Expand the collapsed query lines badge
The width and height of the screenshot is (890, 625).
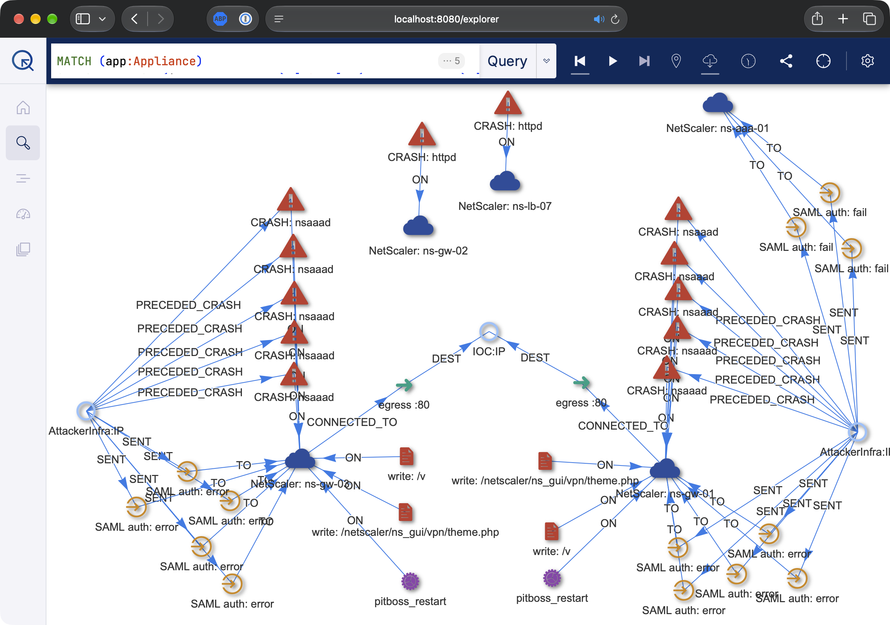pyautogui.click(x=452, y=61)
